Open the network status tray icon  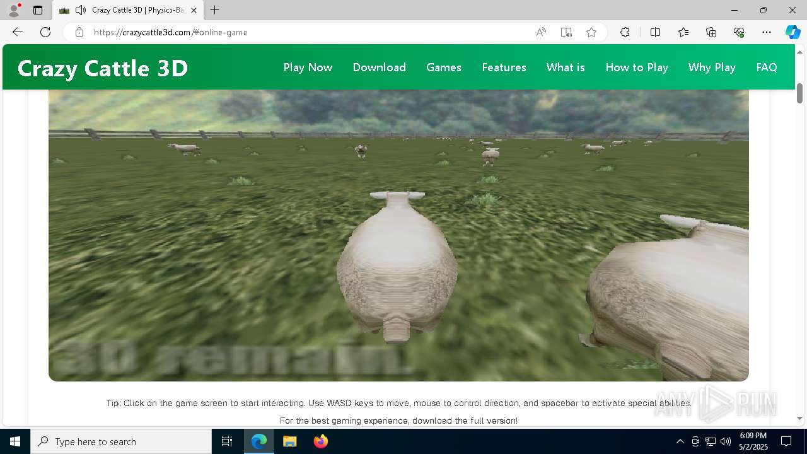point(711,441)
